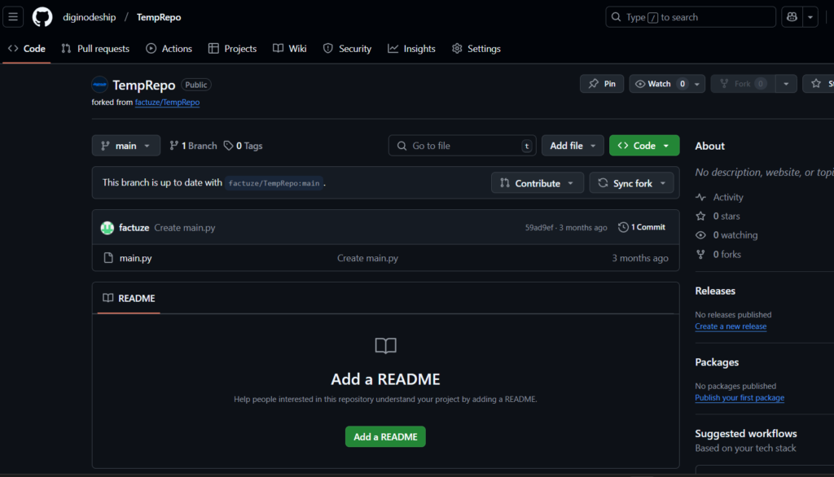Click the green Add a README button
The image size is (834, 477).
[385, 437]
